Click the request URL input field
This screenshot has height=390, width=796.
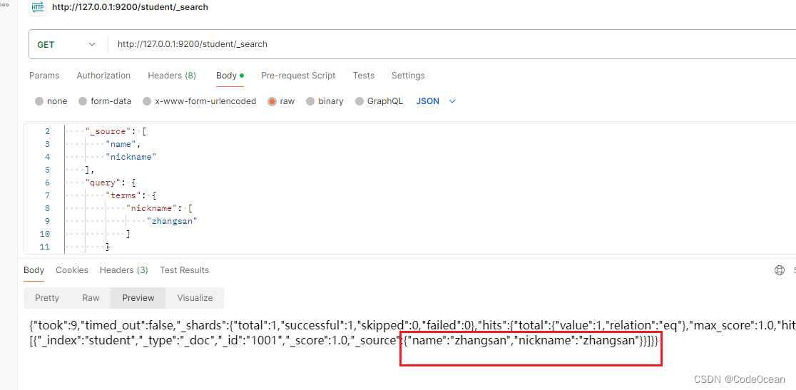(x=451, y=44)
